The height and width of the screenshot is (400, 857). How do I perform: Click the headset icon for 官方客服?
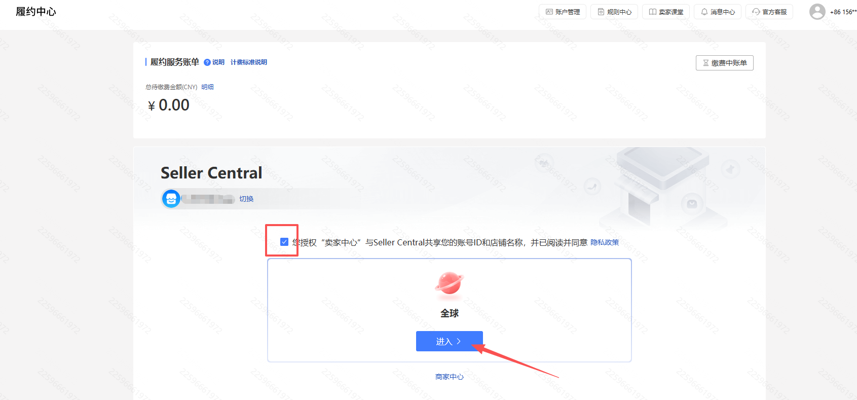(756, 12)
